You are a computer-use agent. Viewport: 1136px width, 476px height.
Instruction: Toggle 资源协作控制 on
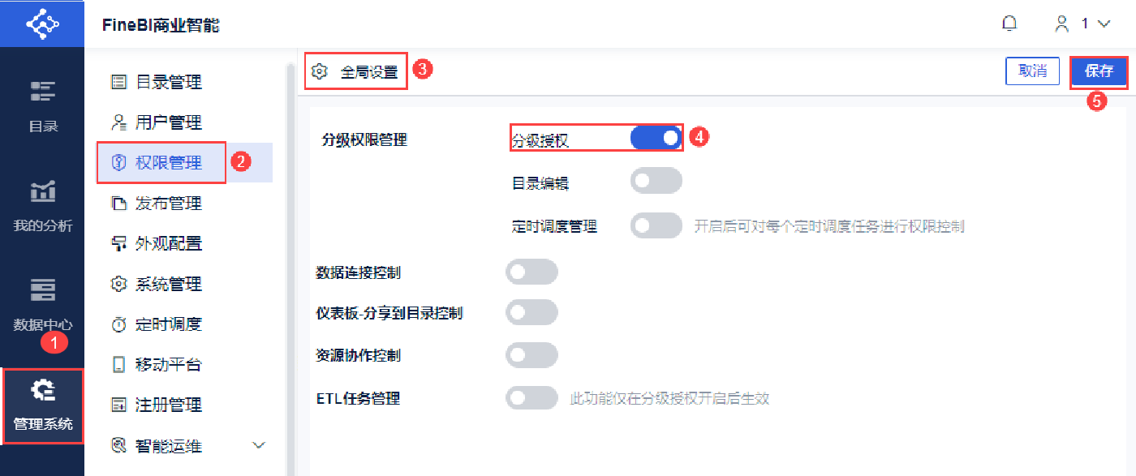pos(531,355)
